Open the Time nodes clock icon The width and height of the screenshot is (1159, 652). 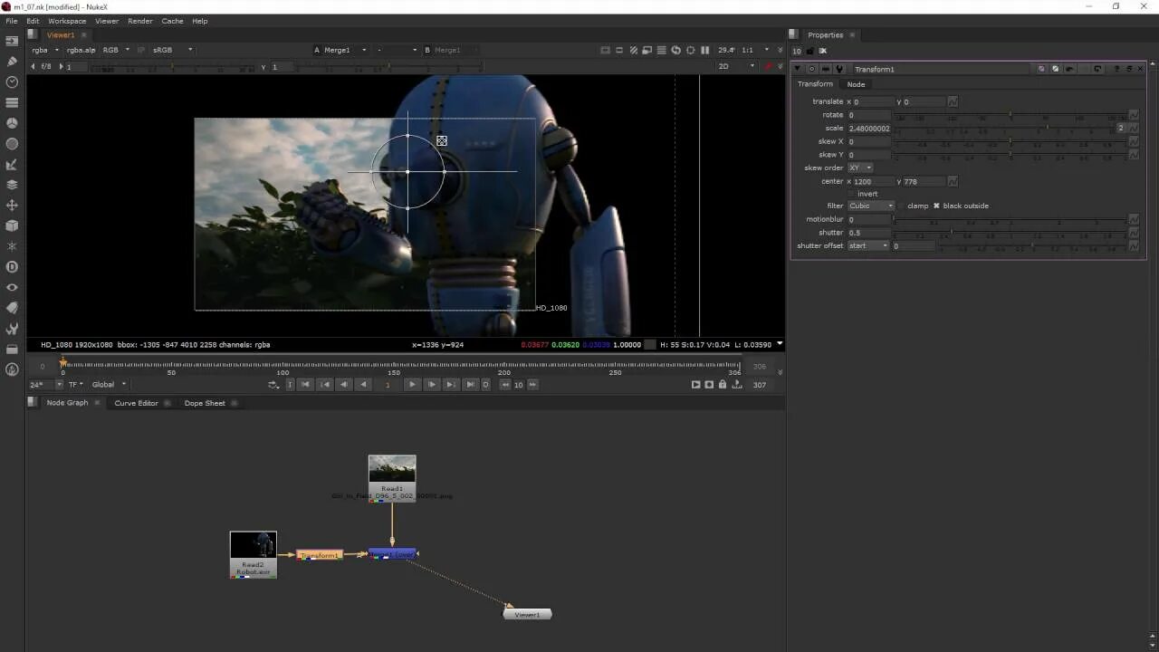[12, 82]
